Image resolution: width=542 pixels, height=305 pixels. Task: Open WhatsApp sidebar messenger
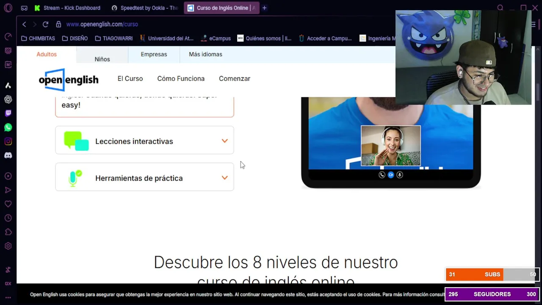pyautogui.click(x=8, y=128)
